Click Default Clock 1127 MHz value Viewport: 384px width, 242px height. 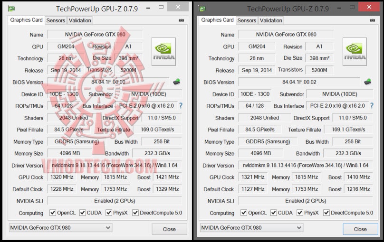(x=253, y=189)
